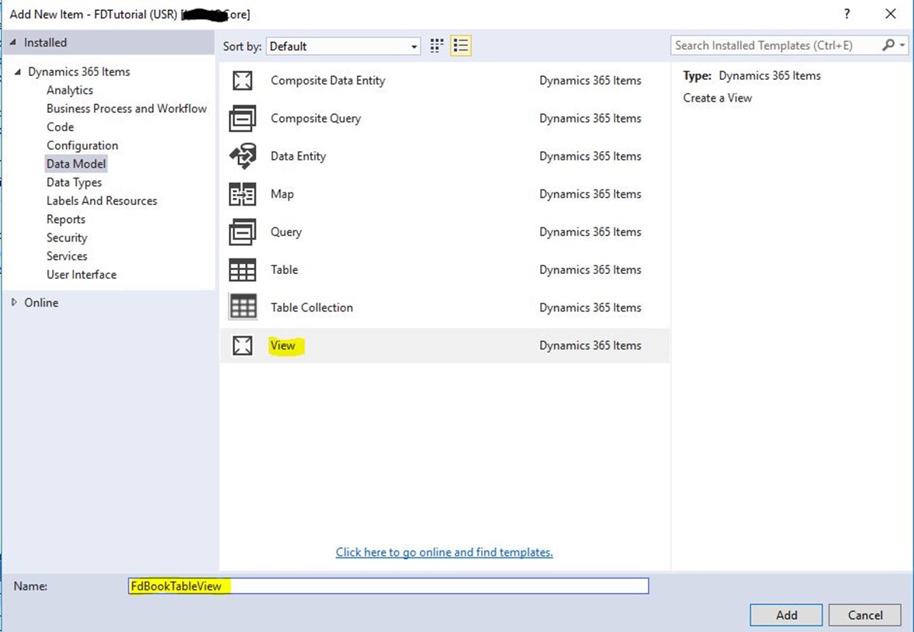Select the Table Collection item name
The width and height of the screenshot is (914, 632).
(x=312, y=307)
